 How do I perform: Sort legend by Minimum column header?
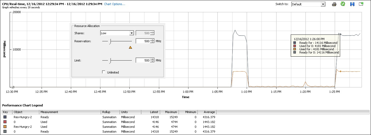188,112
